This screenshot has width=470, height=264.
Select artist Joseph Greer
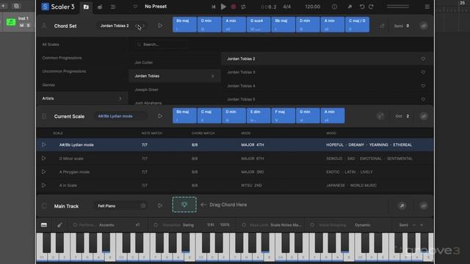147,89
